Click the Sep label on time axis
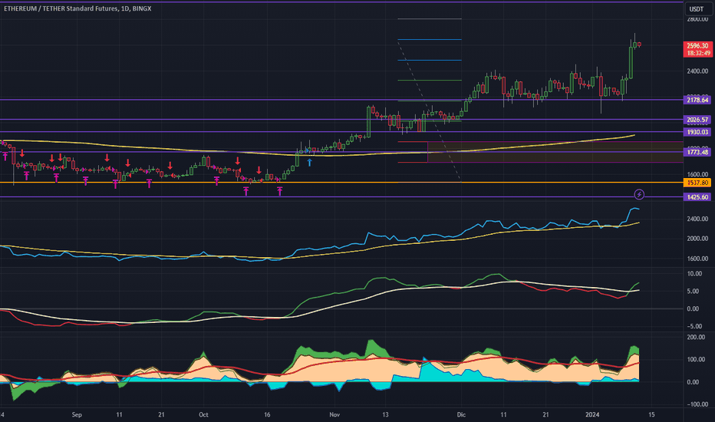This screenshot has height=422, width=715. click(77, 414)
